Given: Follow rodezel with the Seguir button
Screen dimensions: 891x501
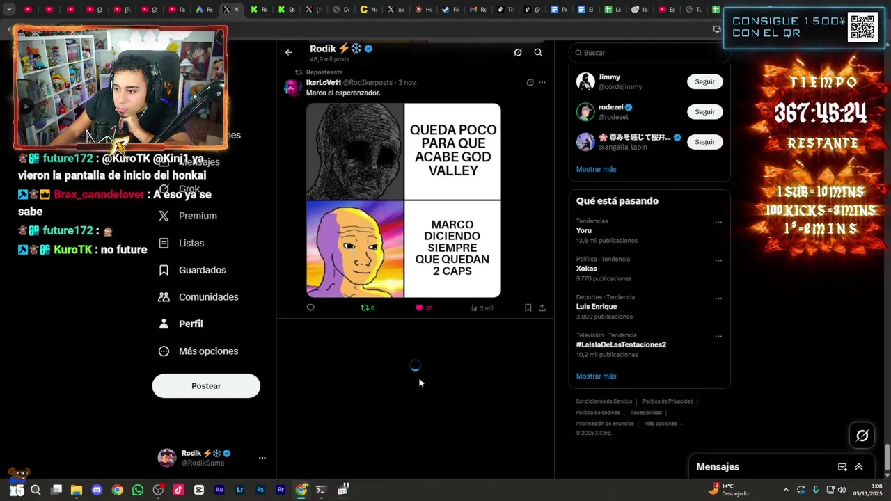Looking at the screenshot, I should tap(704, 111).
